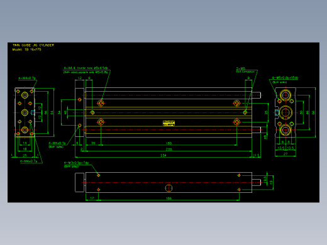The height and width of the screenshot is (245, 327).
Task: Click the "27" width dimension
Action: coord(285,154)
